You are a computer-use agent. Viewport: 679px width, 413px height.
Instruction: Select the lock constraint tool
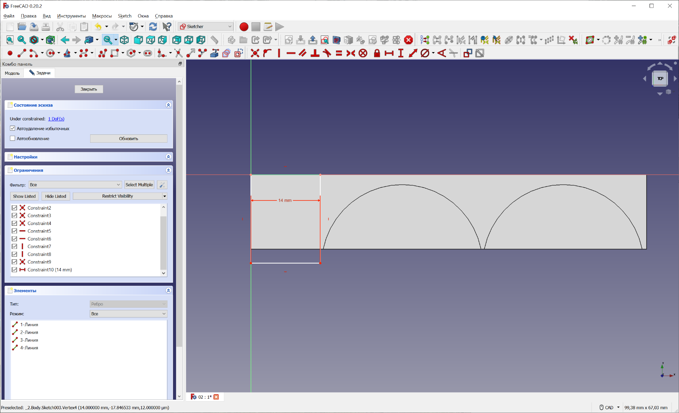pyautogui.click(x=376, y=53)
